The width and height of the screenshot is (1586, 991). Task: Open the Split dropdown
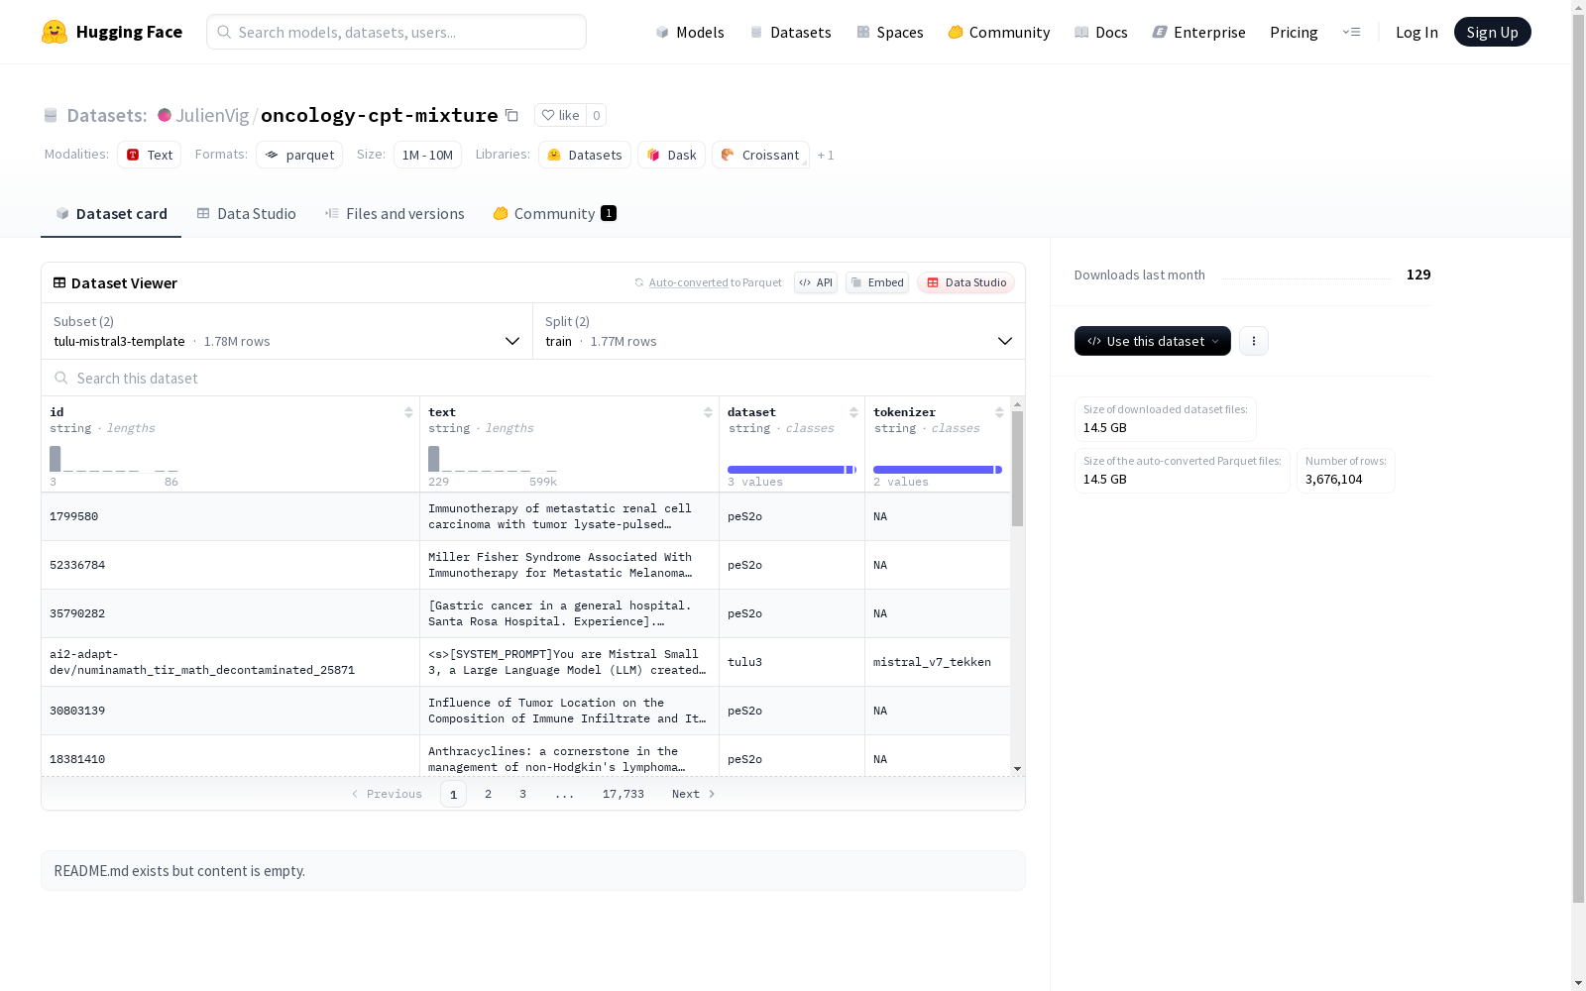click(778, 331)
